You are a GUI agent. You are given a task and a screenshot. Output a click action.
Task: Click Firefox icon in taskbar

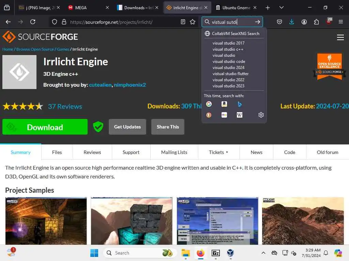click(200, 253)
